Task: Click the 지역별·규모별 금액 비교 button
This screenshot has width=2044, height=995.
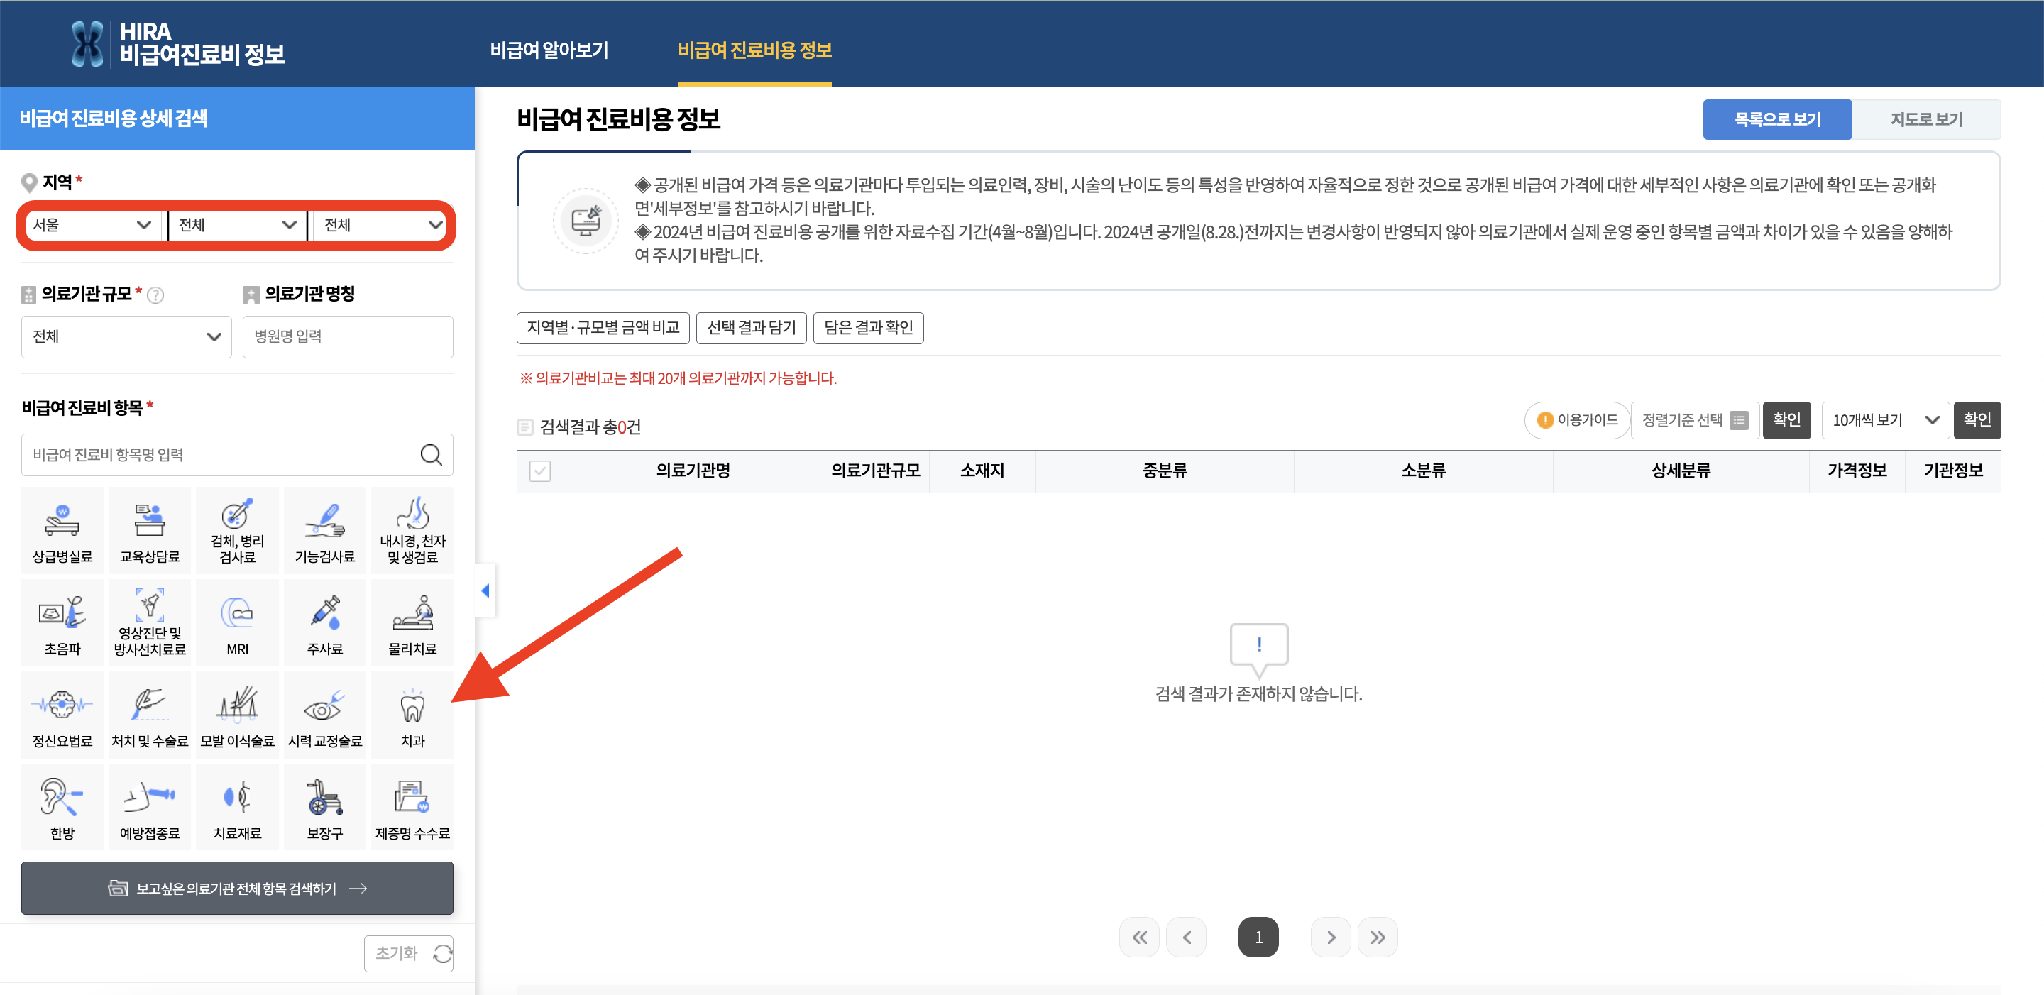Action: point(603,328)
